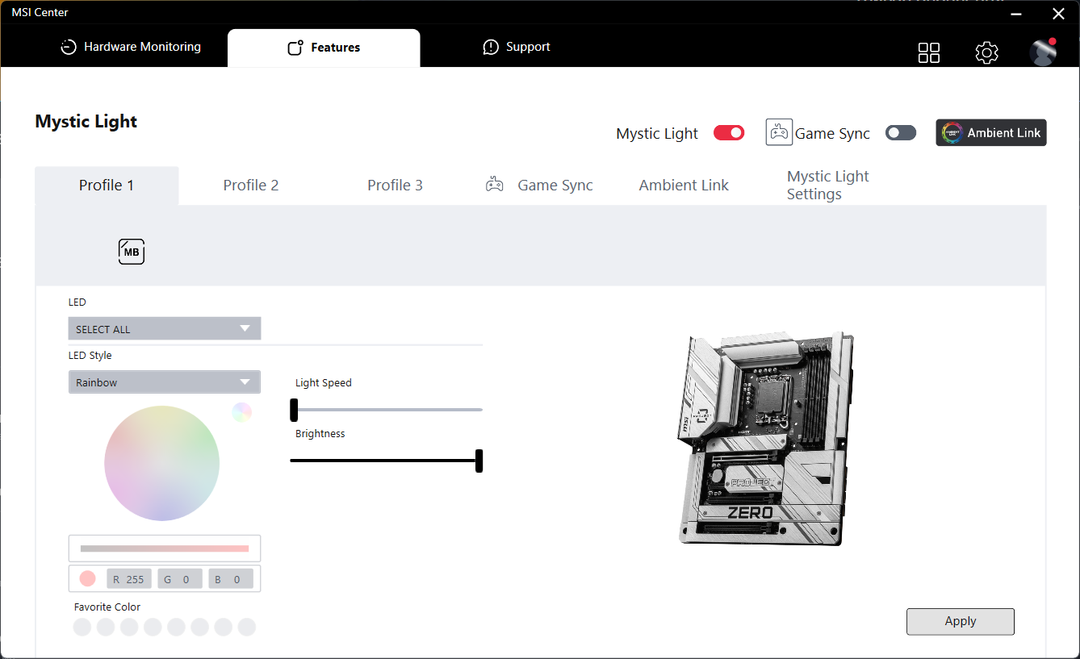Click the Brightness slider handle

click(479, 461)
